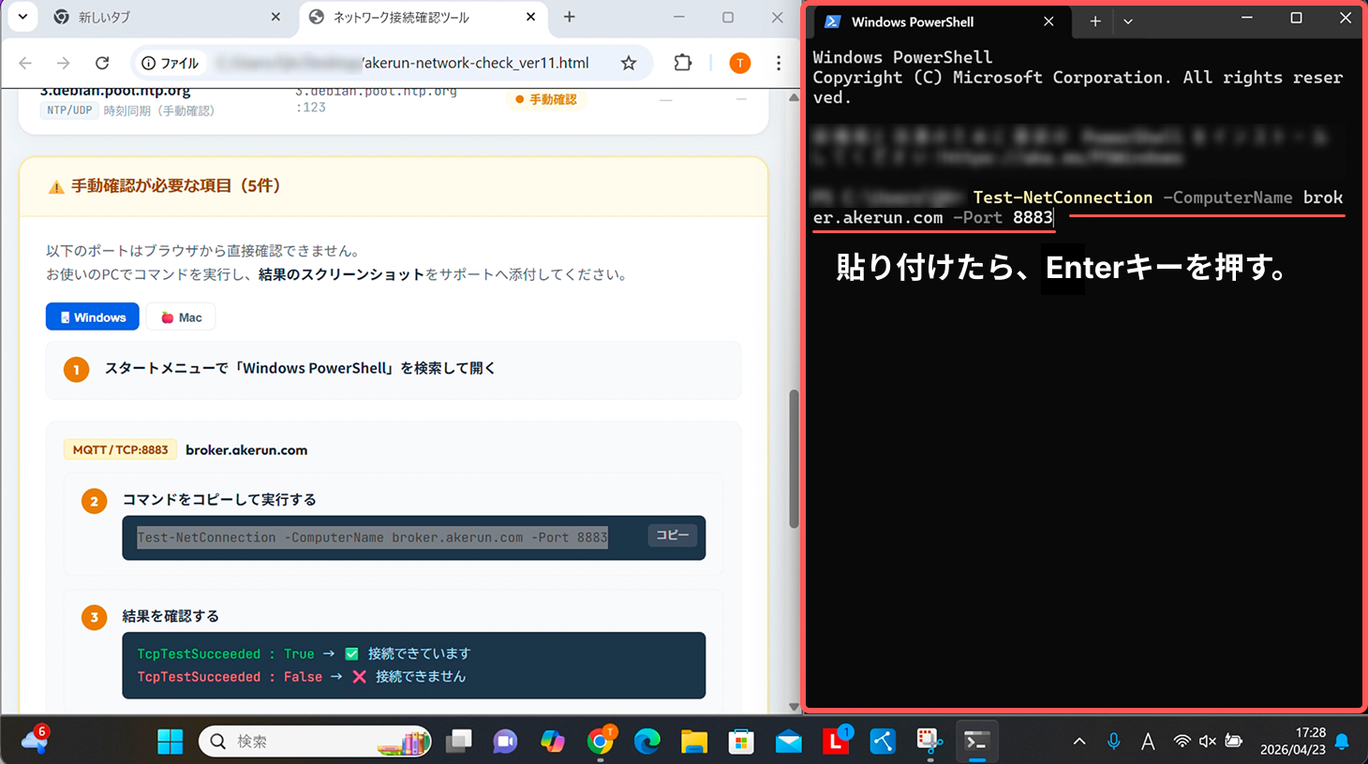Open Chrome's tab search chevron
1368x764 pixels.
tap(22, 17)
